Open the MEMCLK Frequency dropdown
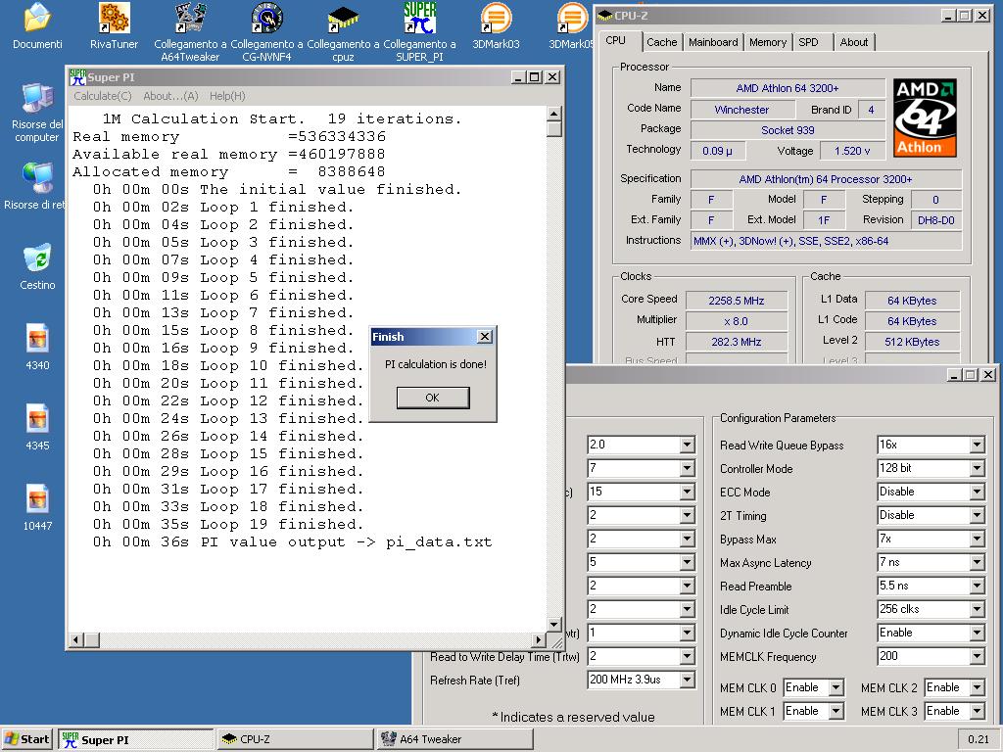The image size is (1003, 752). (x=977, y=657)
